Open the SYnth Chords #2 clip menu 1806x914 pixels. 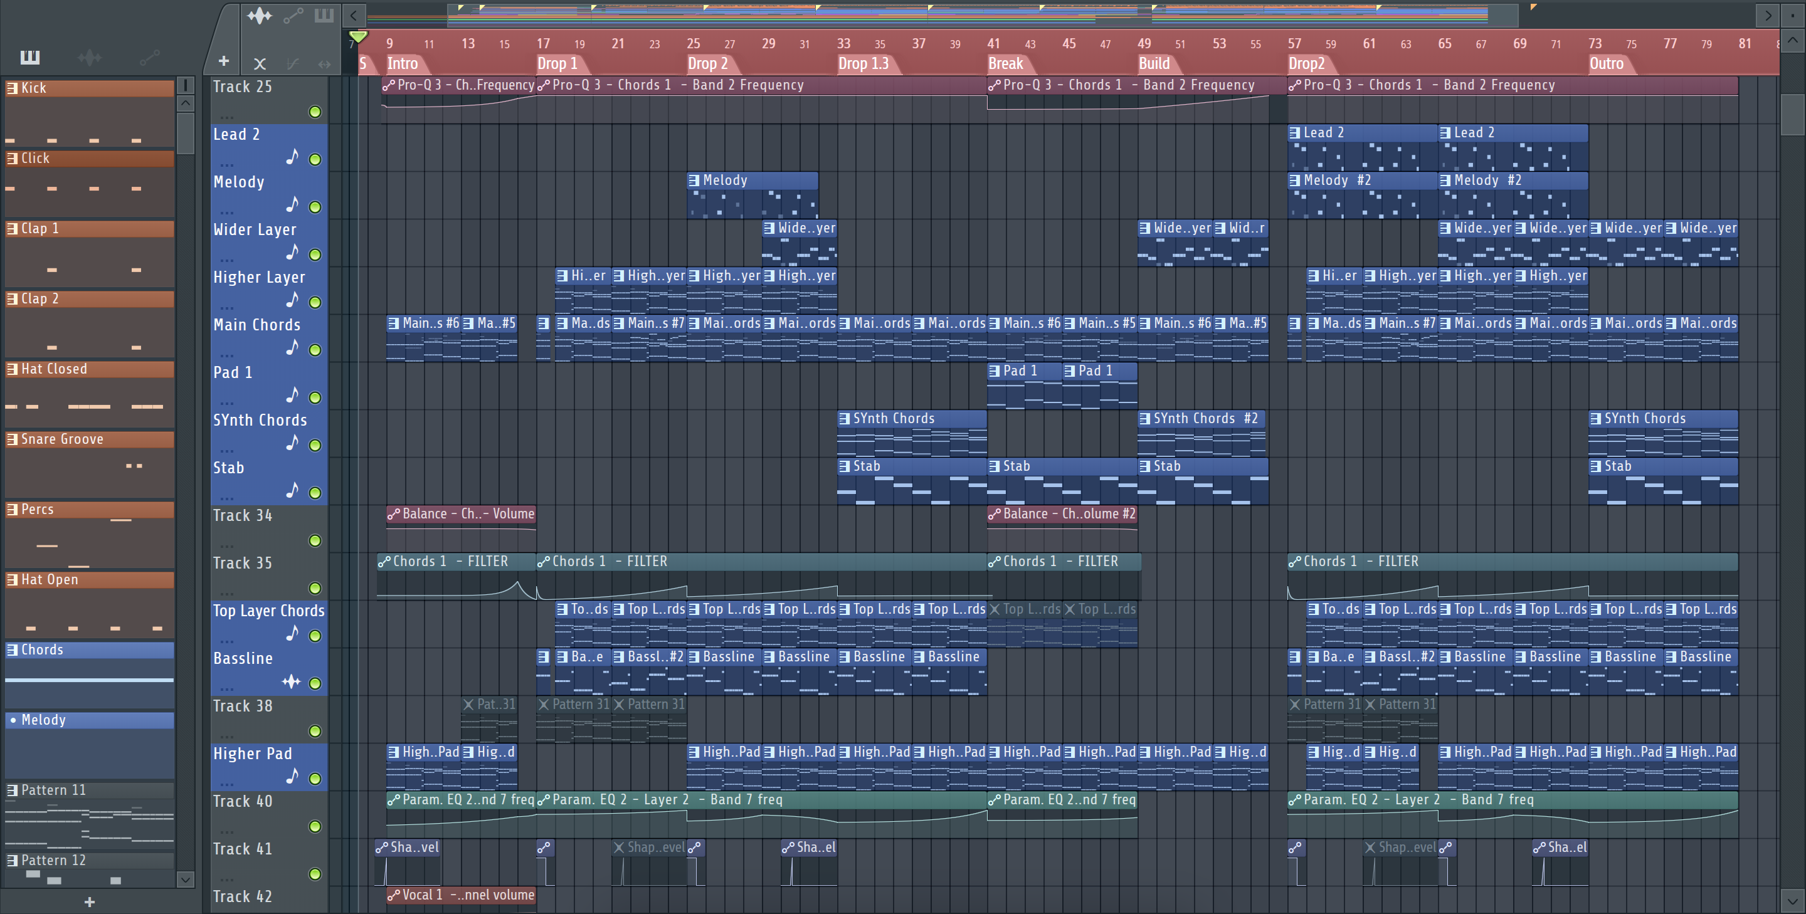[1145, 419]
